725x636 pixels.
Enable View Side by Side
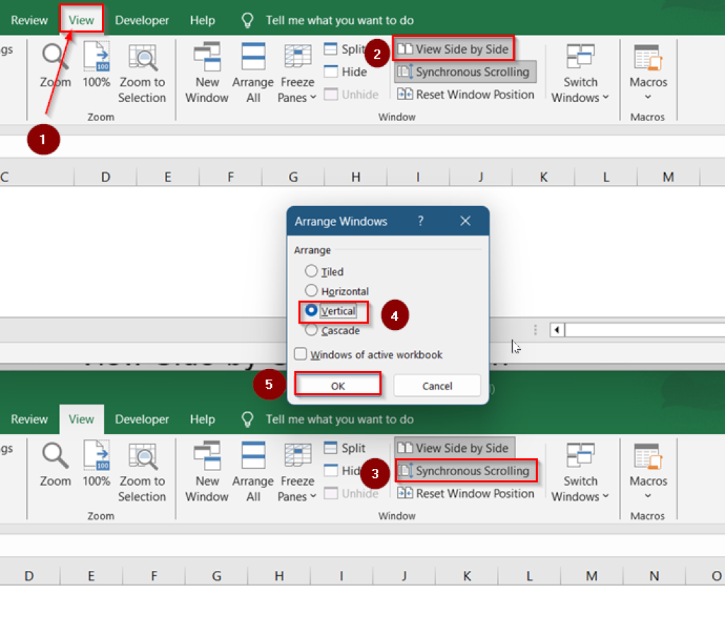click(x=453, y=49)
